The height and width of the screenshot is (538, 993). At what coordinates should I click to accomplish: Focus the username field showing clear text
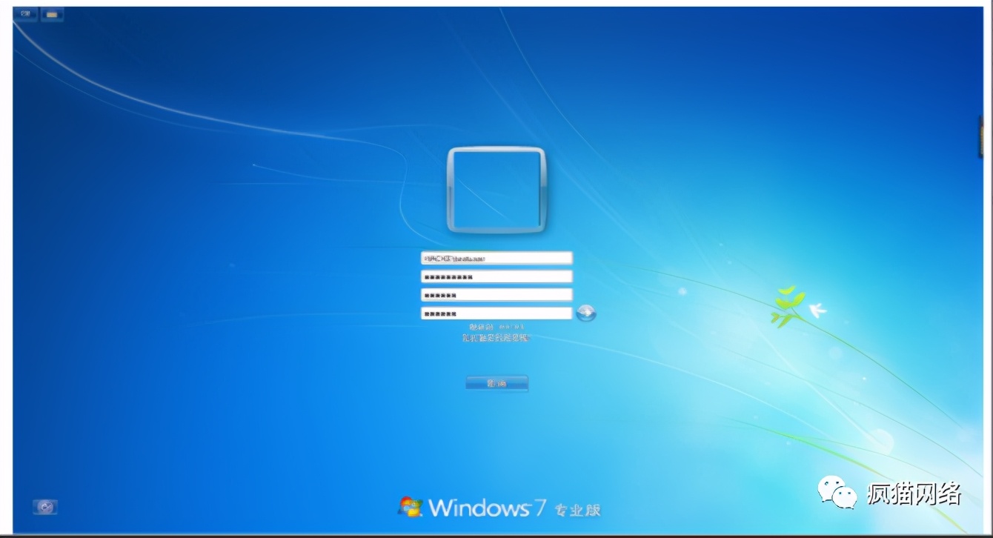496,258
